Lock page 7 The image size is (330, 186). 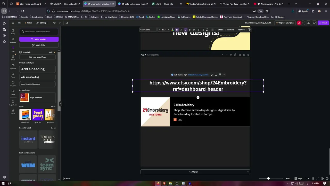[x=235, y=55]
